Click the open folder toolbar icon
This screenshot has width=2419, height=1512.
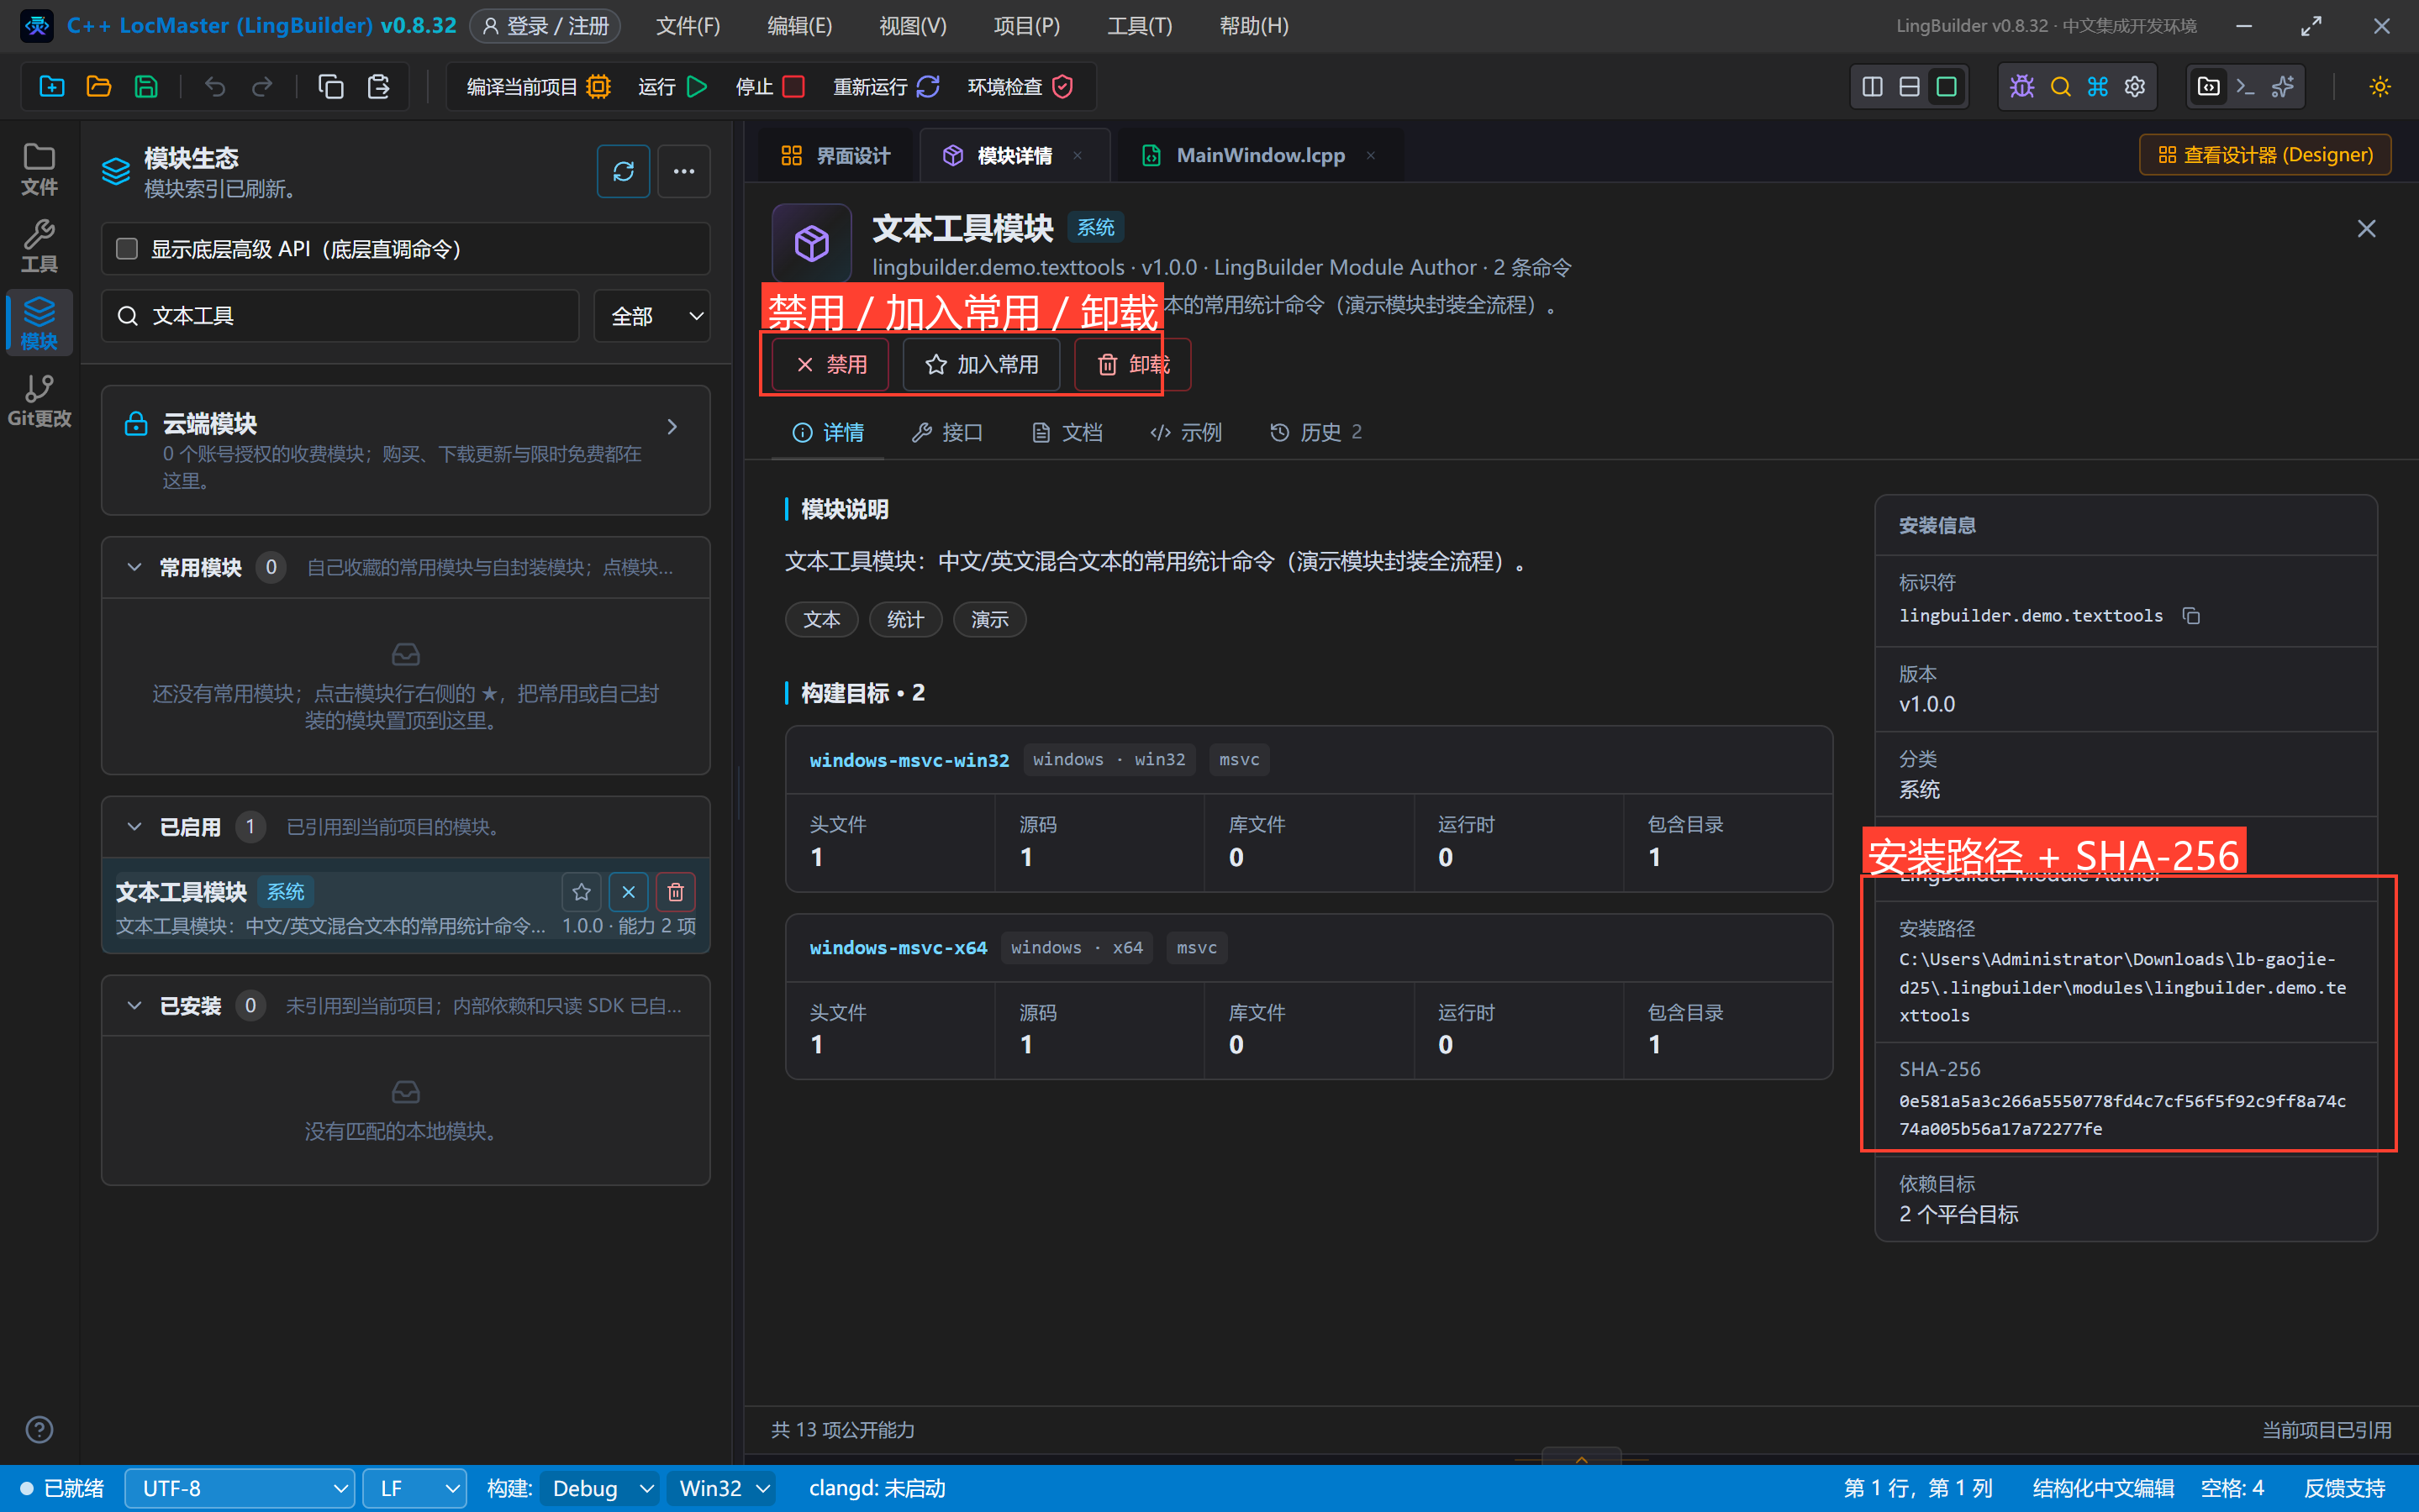pyautogui.click(x=98, y=87)
